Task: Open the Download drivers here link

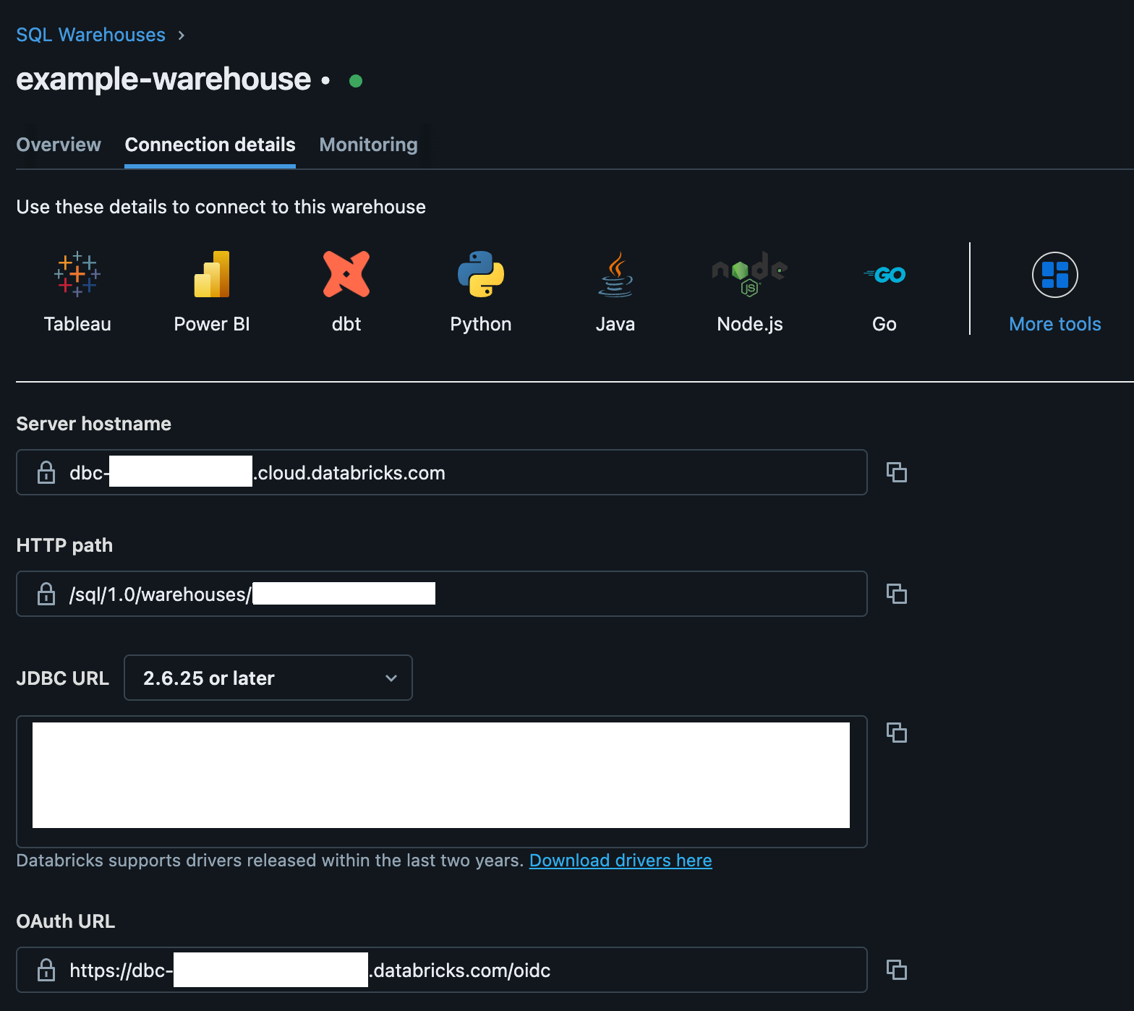Action: coord(621,861)
